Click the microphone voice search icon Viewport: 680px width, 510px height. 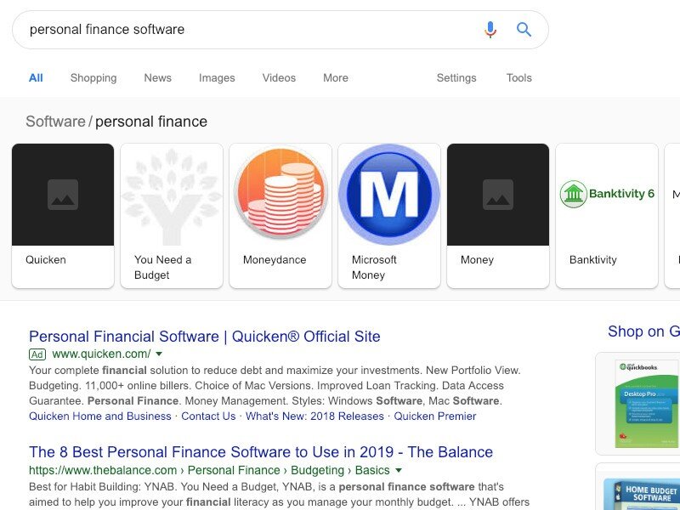(x=490, y=30)
